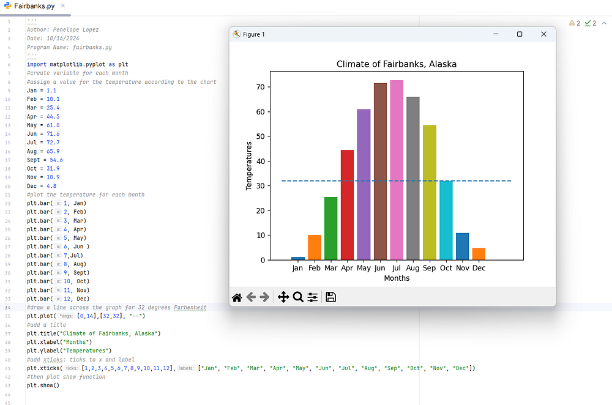
Task: Click the plt.title code line
Action: click(x=94, y=333)
